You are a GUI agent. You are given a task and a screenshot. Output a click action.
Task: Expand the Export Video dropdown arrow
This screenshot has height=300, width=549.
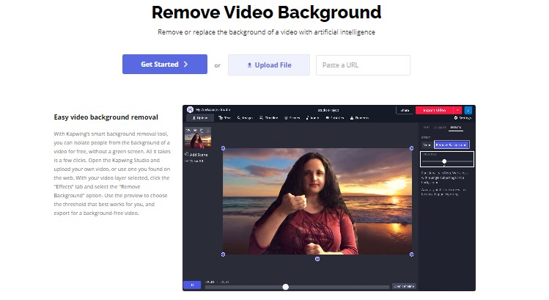(x=458, y=110)
